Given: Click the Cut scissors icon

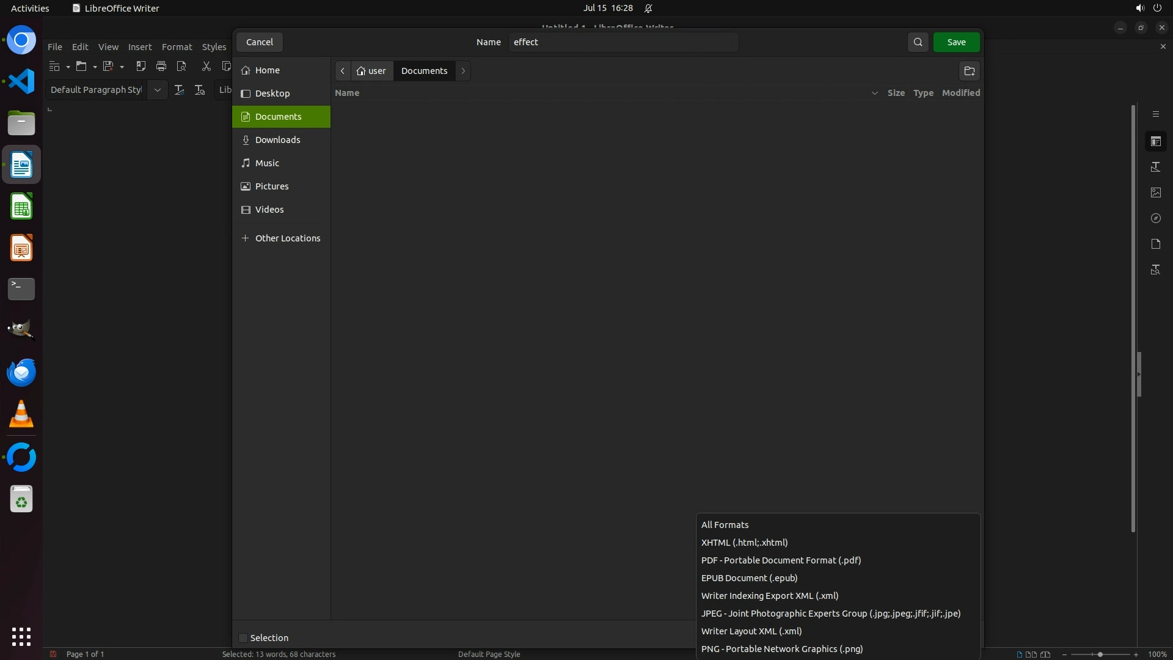Looking at the screenshot, I should (206, 66).
